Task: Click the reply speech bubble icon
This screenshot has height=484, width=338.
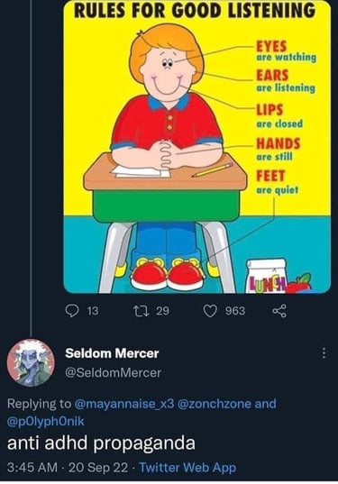Action: click(x=72, y=311)
